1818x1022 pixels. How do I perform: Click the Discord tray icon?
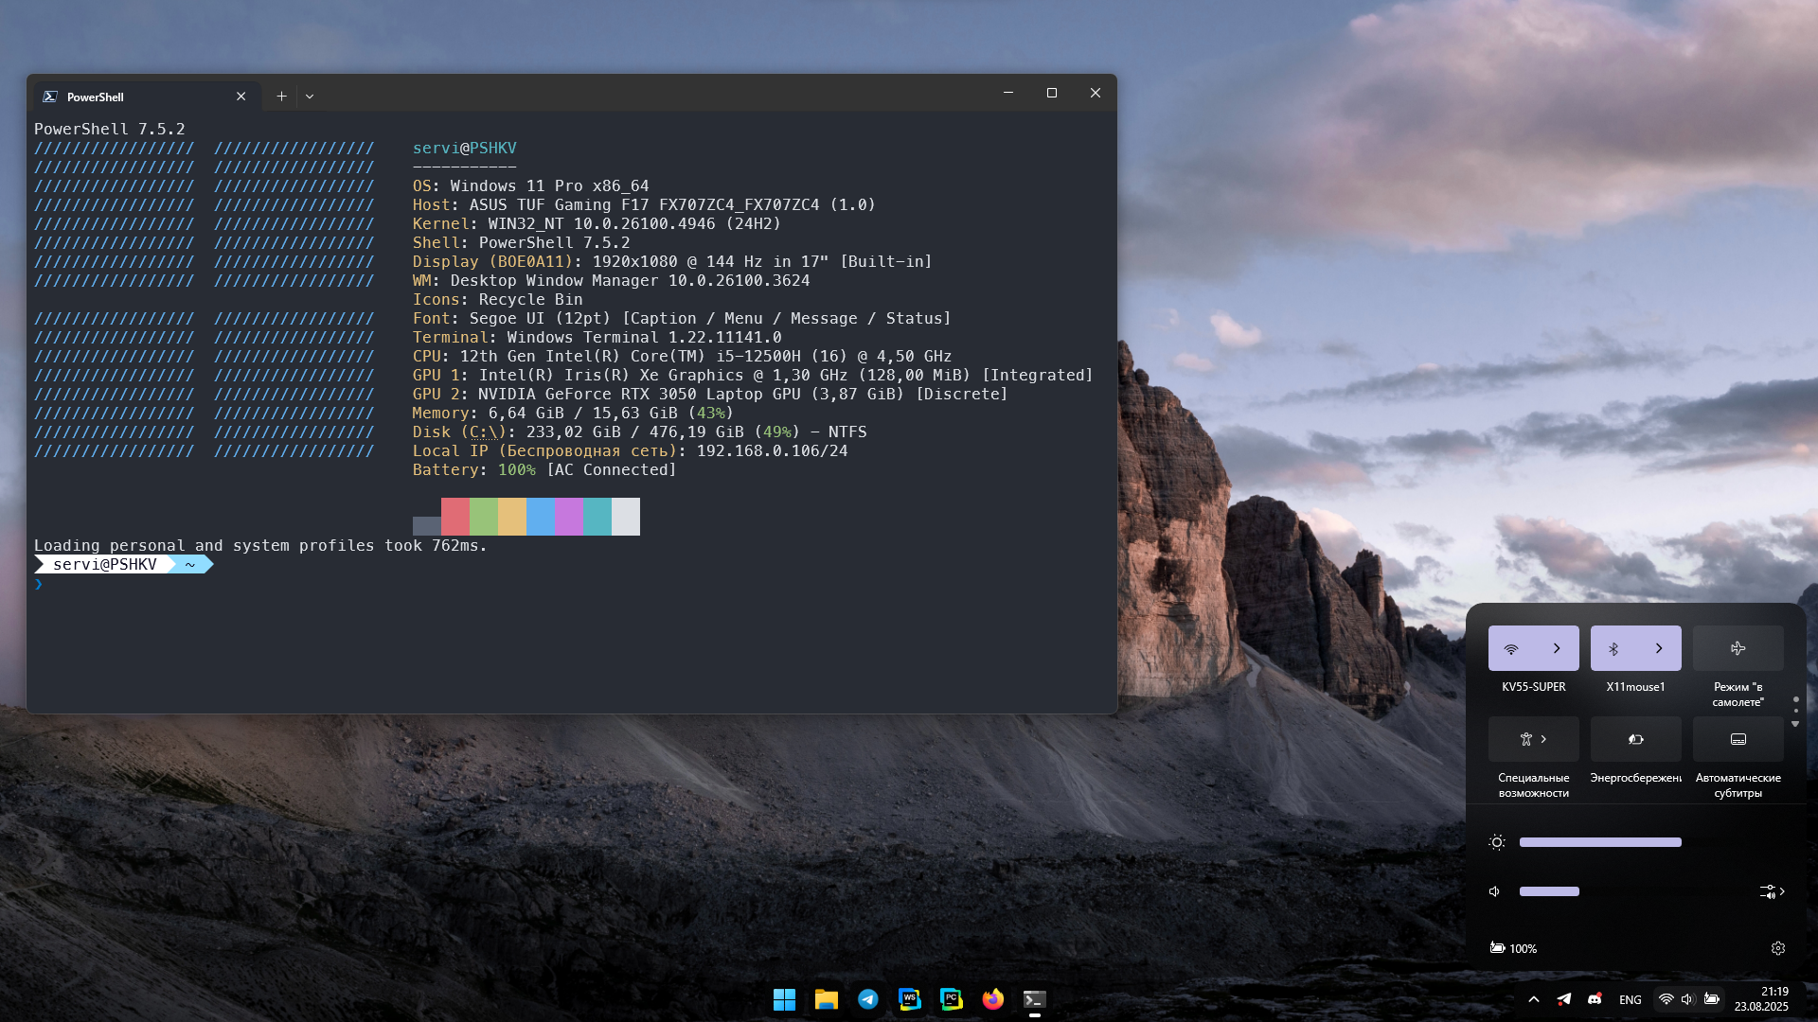(x=1595, y=999)
